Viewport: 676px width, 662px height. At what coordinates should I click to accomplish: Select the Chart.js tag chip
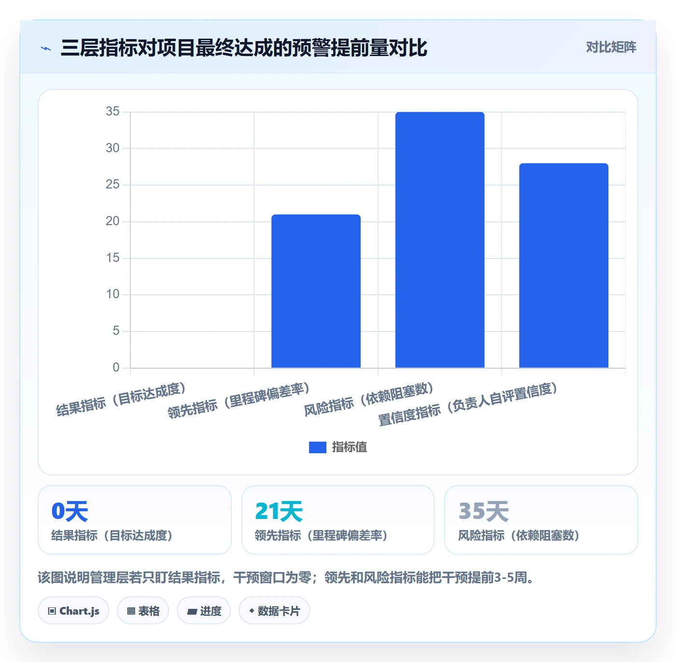pos(73,611)
